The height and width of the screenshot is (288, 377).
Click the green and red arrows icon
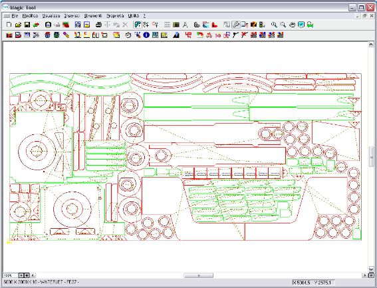point(36,25)
